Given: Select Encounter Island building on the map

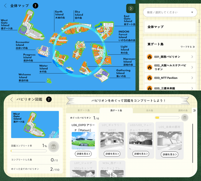Looking at the screenshot, I should click(44, 51).
